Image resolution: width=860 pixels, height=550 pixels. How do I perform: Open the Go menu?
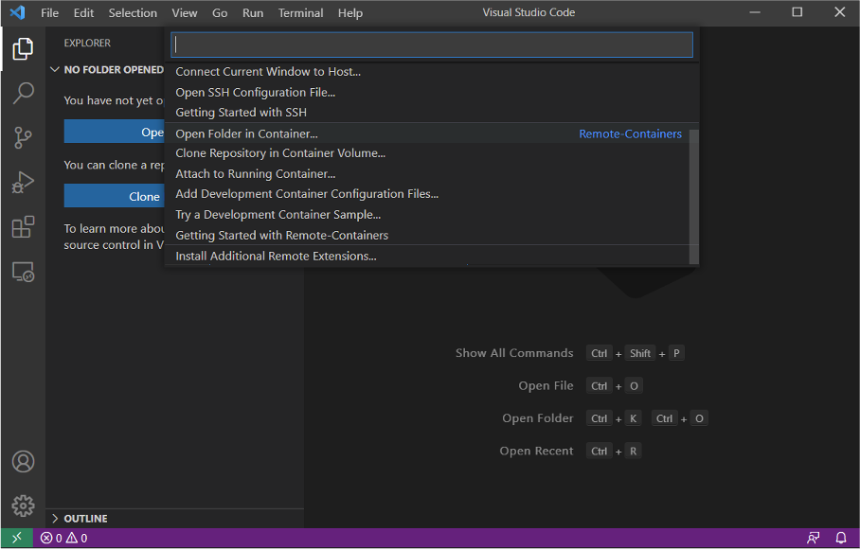220,12
